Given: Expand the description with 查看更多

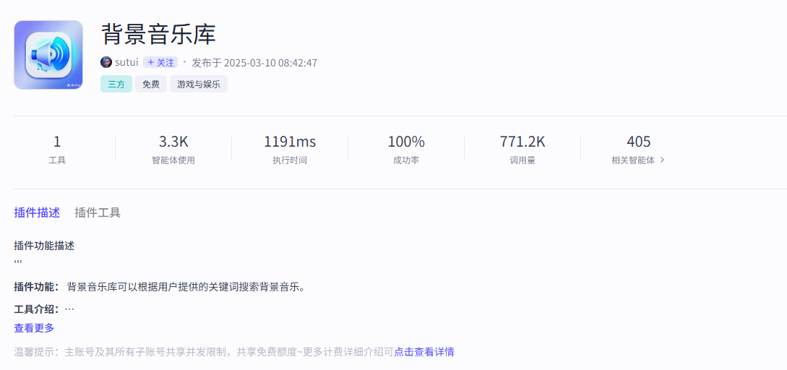Looking at the screenshot, I should tap(34, 328).
